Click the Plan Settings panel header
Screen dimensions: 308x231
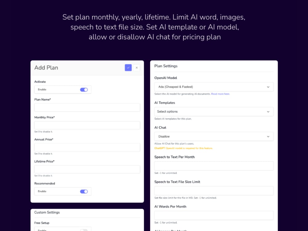click(166, 66)
